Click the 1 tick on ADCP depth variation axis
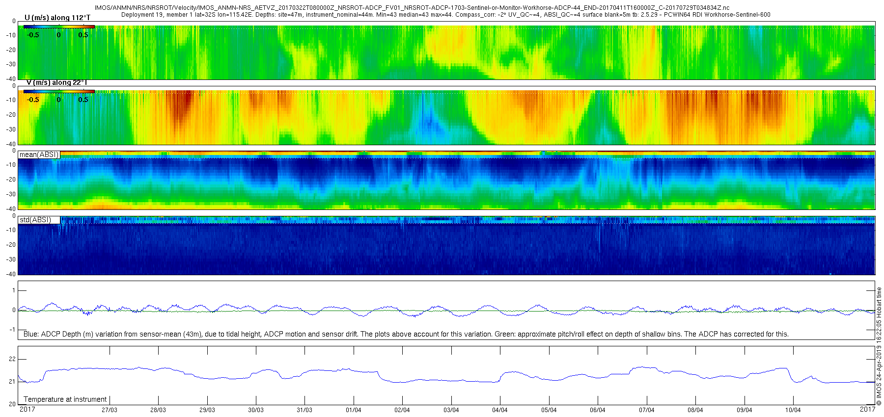Screen dimensions: 884x417 (x=14, y=291)
